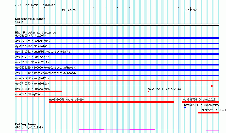Click the red bar of nsv3331724
Viewport: 226px width, 133px height.
coord(200,102)
